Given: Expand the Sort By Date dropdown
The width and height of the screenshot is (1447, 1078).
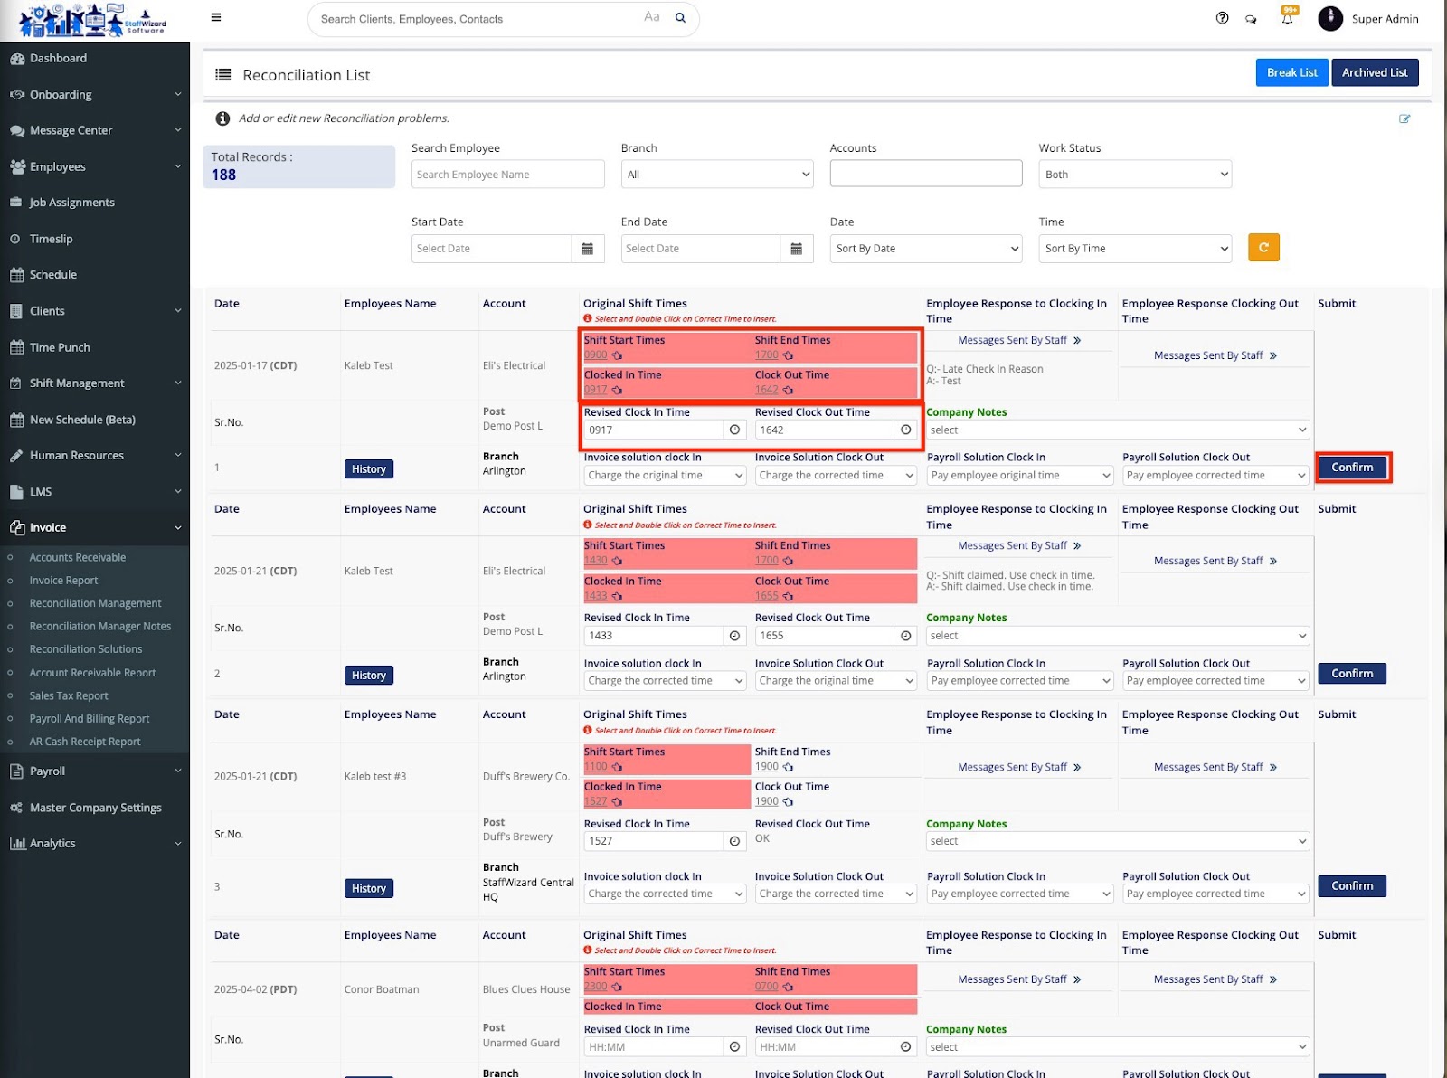Looking at the screenshot, I should pos(925,249).
